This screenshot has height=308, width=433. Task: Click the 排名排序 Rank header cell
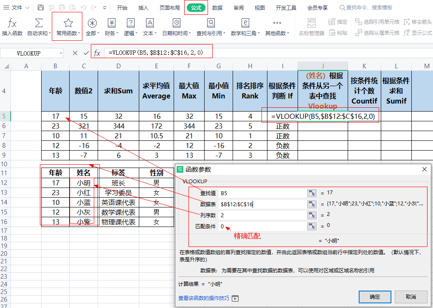(250, 91)
